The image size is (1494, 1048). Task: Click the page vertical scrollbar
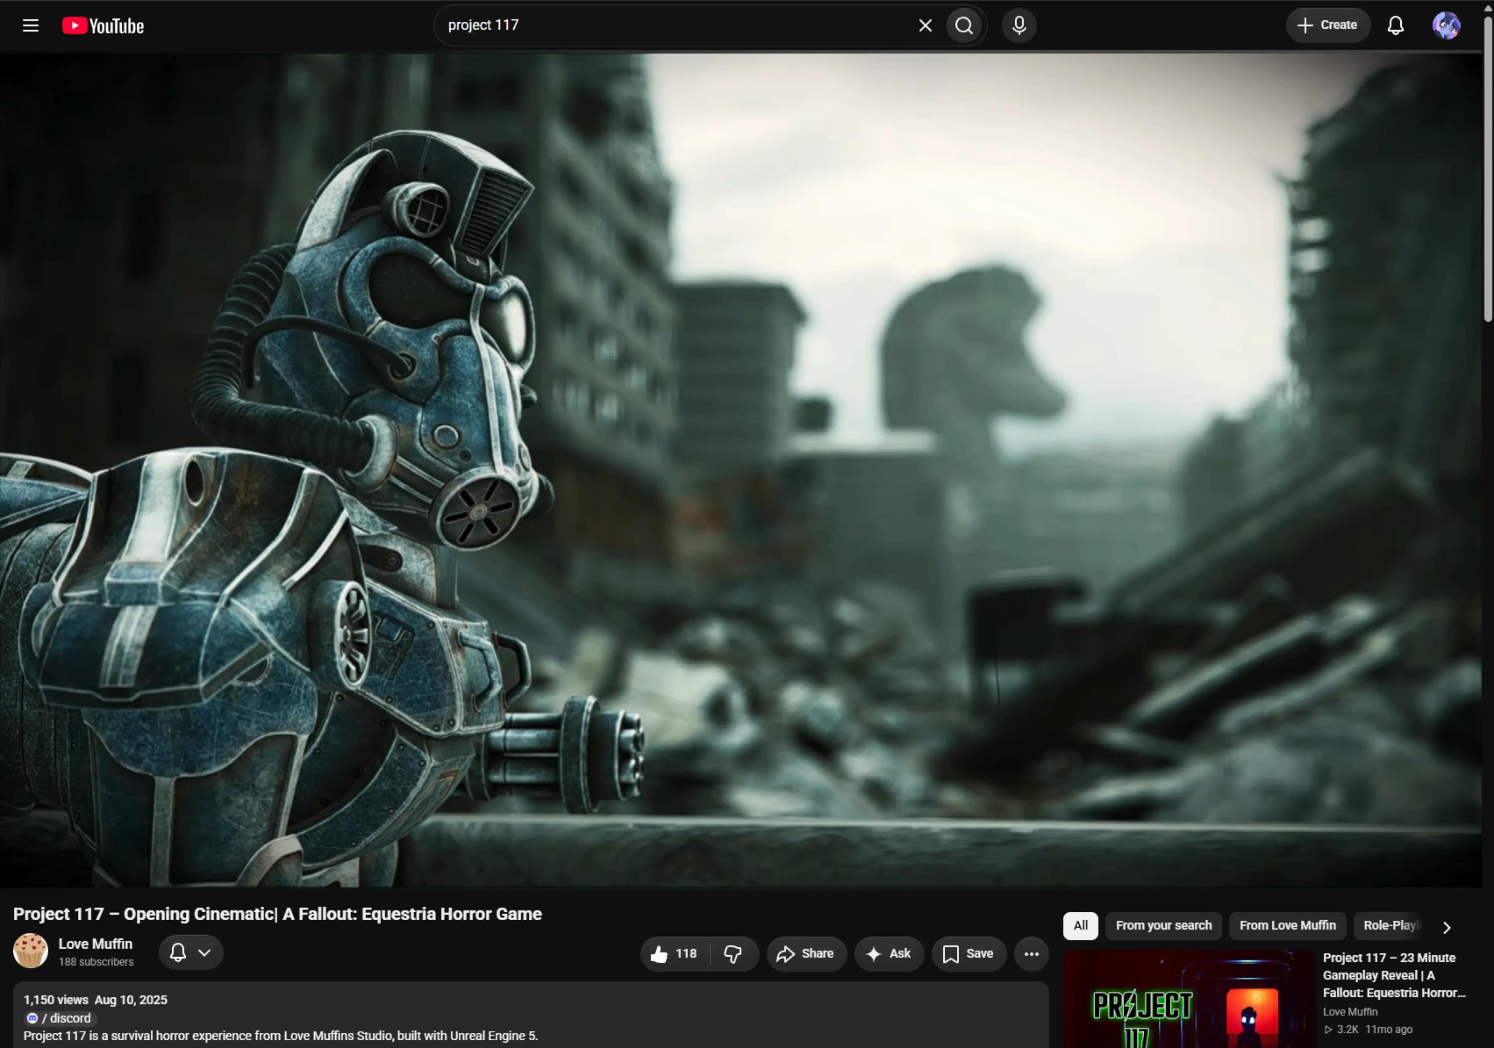[x=1488, y=169]
